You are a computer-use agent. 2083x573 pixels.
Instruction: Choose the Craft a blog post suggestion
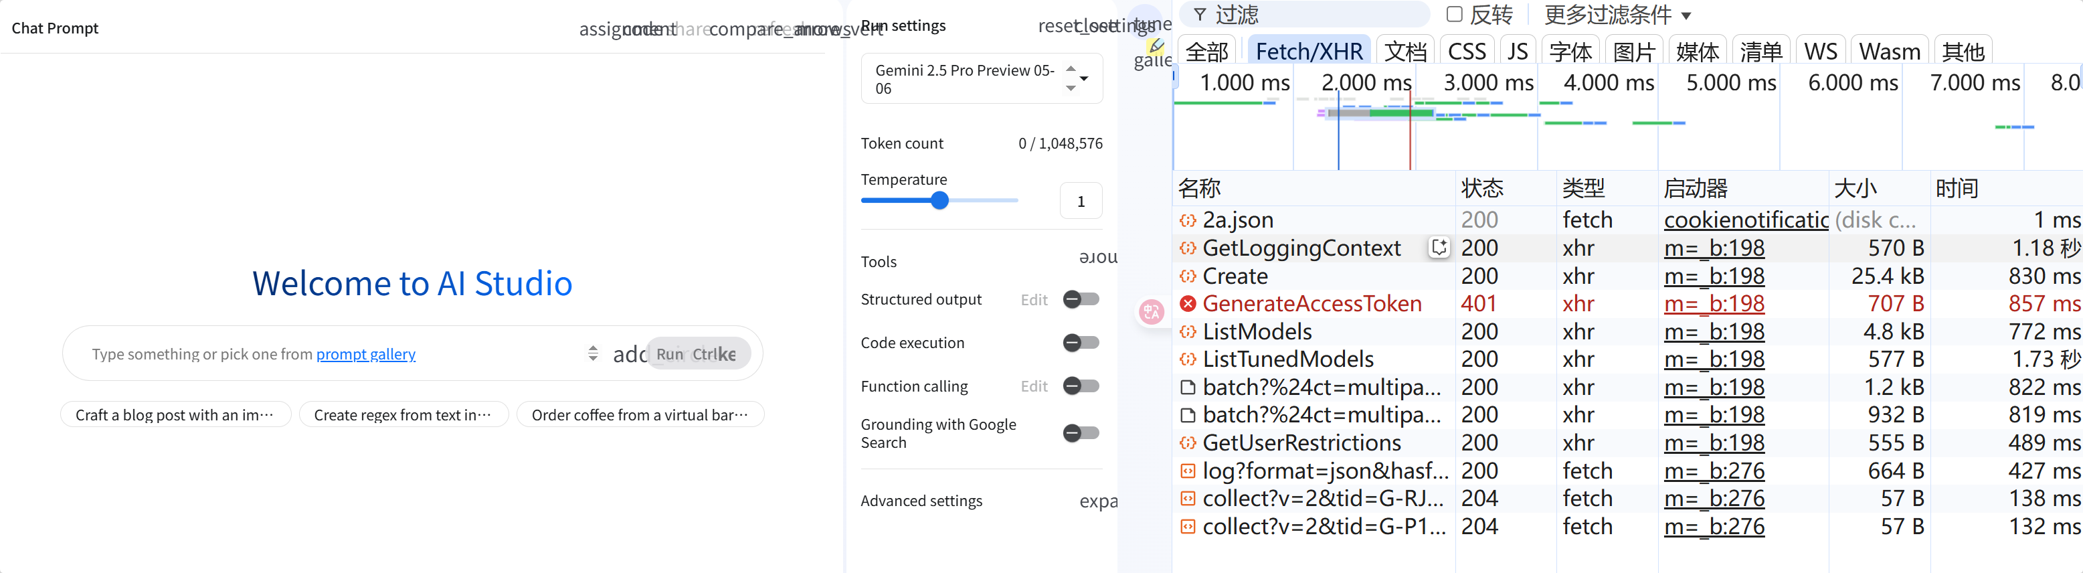point(175,414)
